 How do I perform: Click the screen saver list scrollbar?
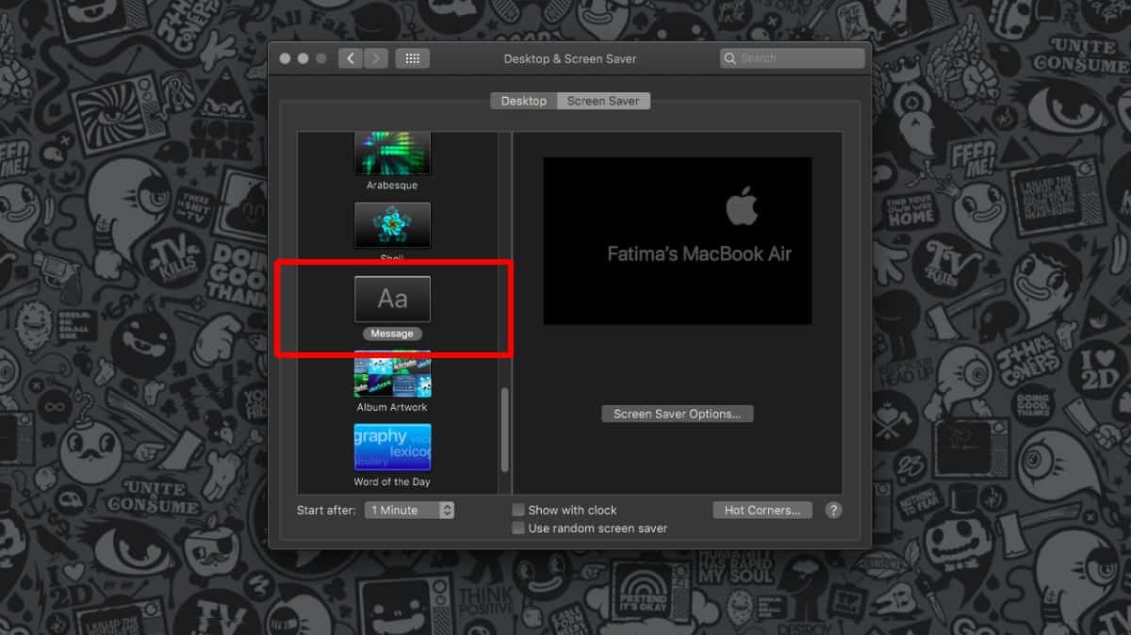505,429
